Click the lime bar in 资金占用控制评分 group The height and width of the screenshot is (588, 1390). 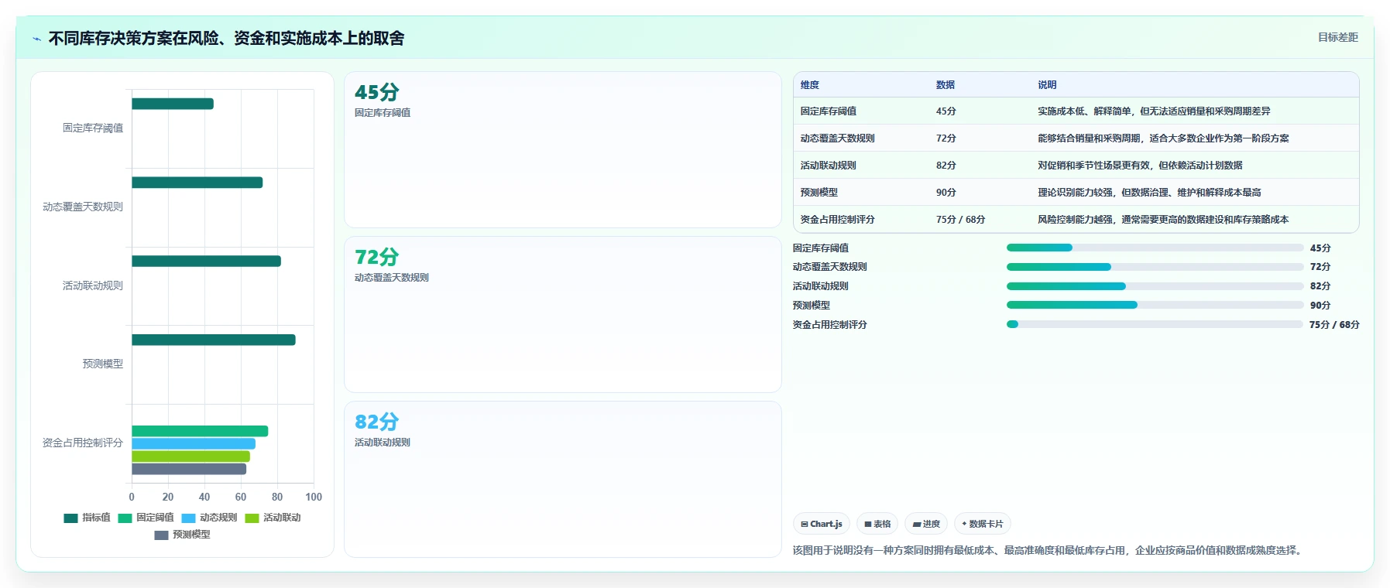tap(190, 456)
